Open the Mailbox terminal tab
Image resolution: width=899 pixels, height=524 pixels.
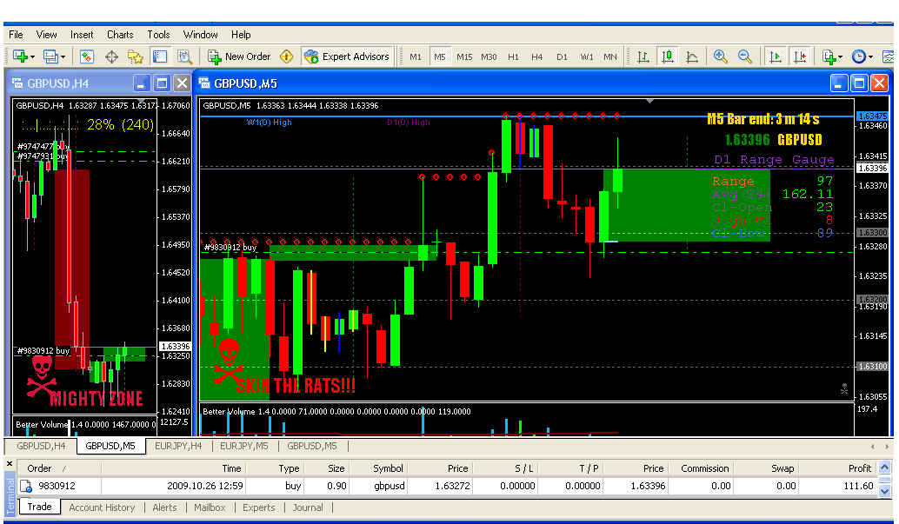coord(210,507)
